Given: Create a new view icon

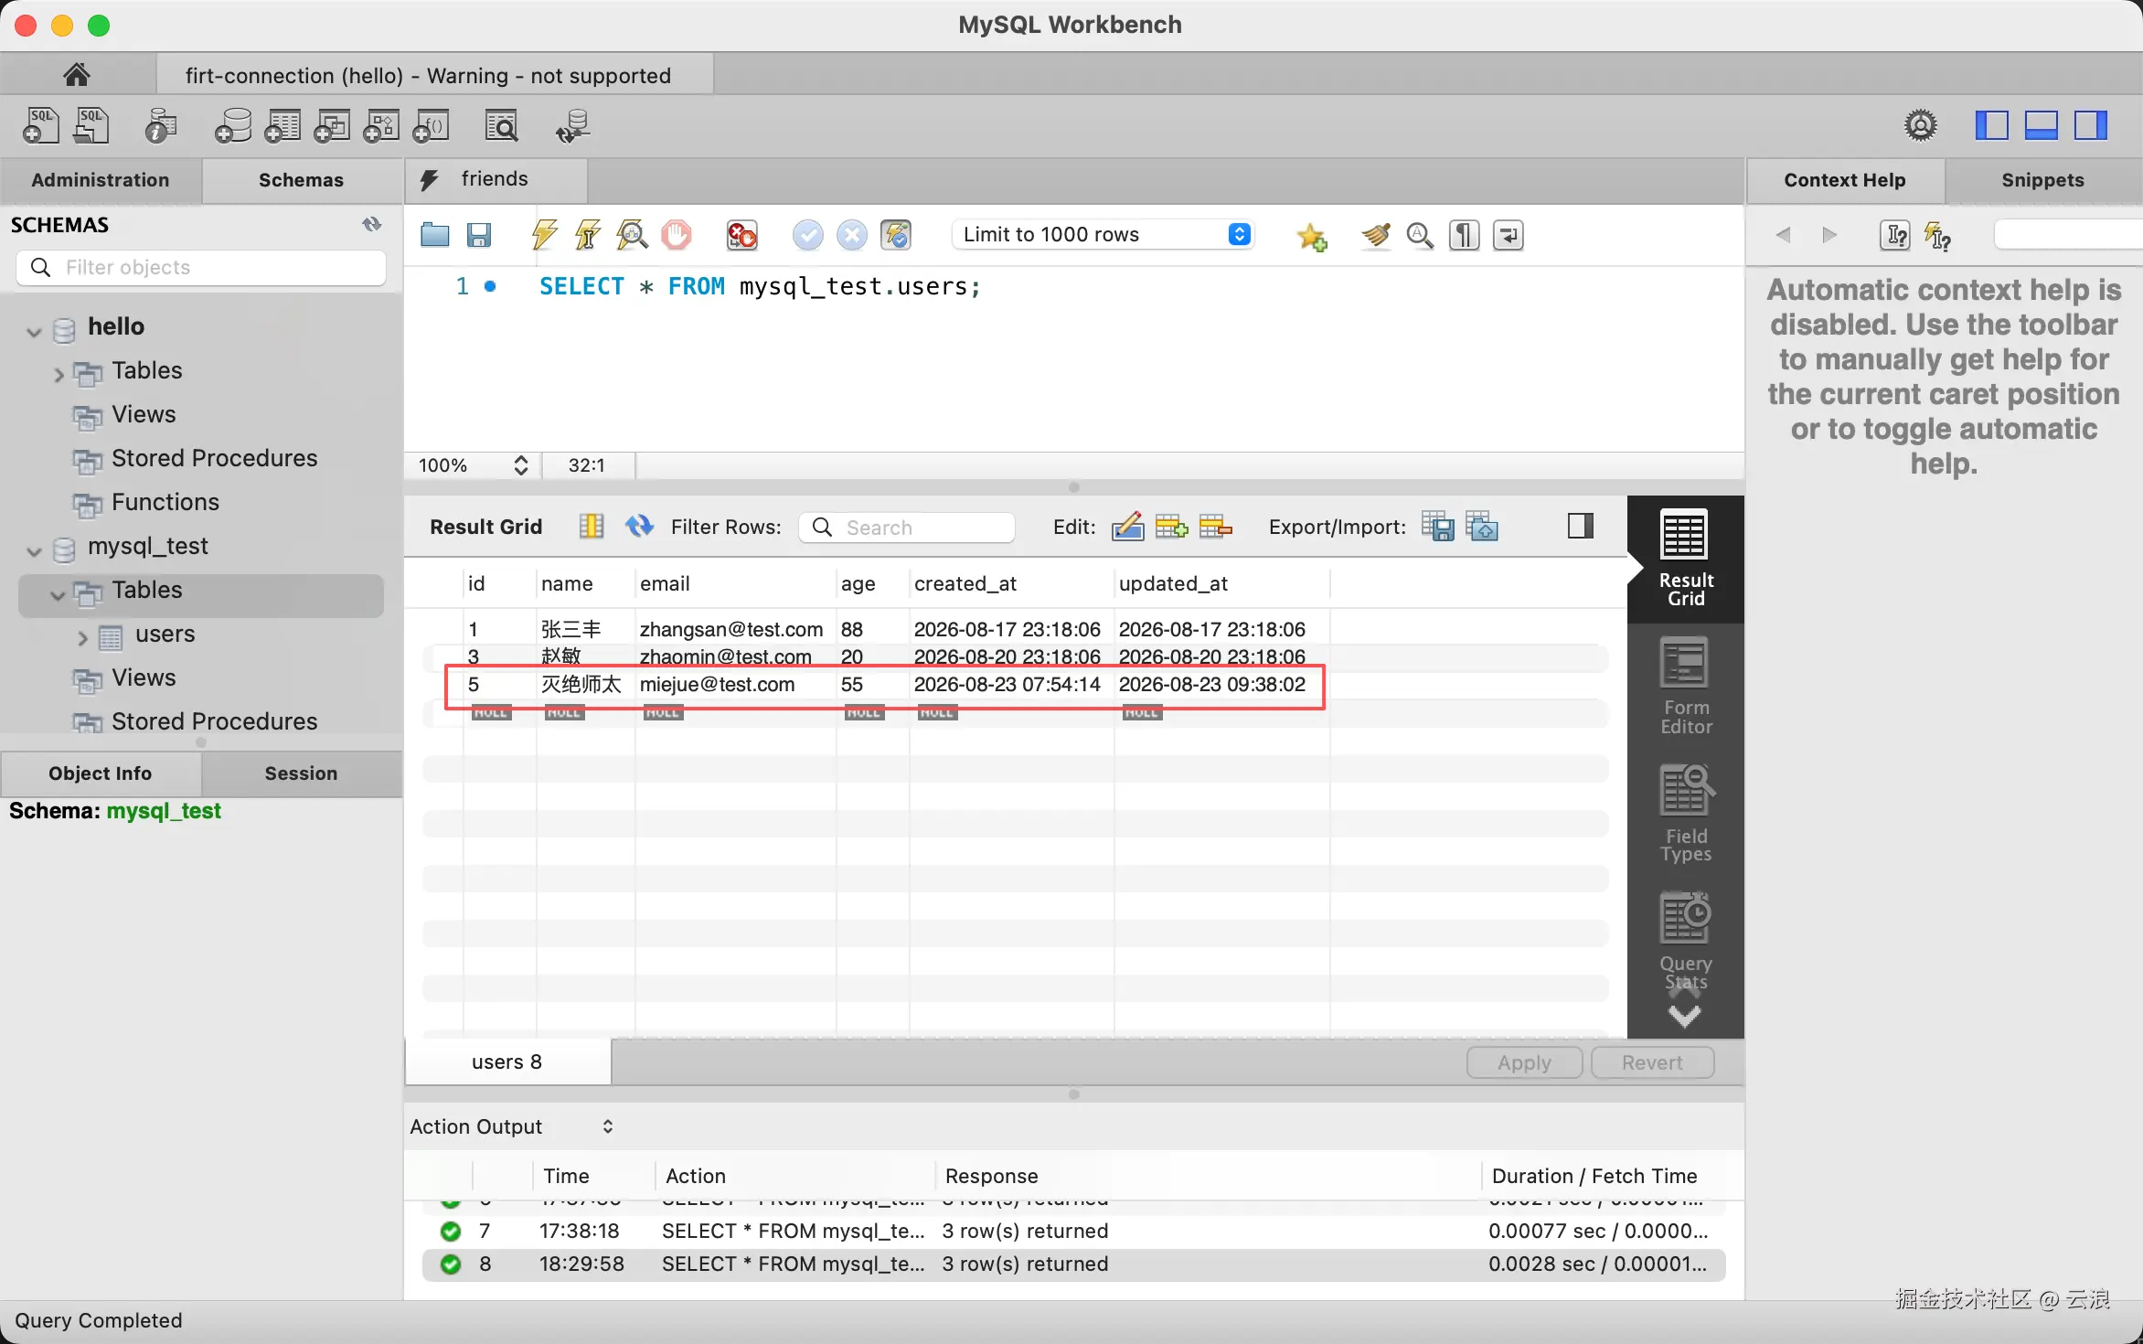Looking at the screenshot, I should pos(332,126).
